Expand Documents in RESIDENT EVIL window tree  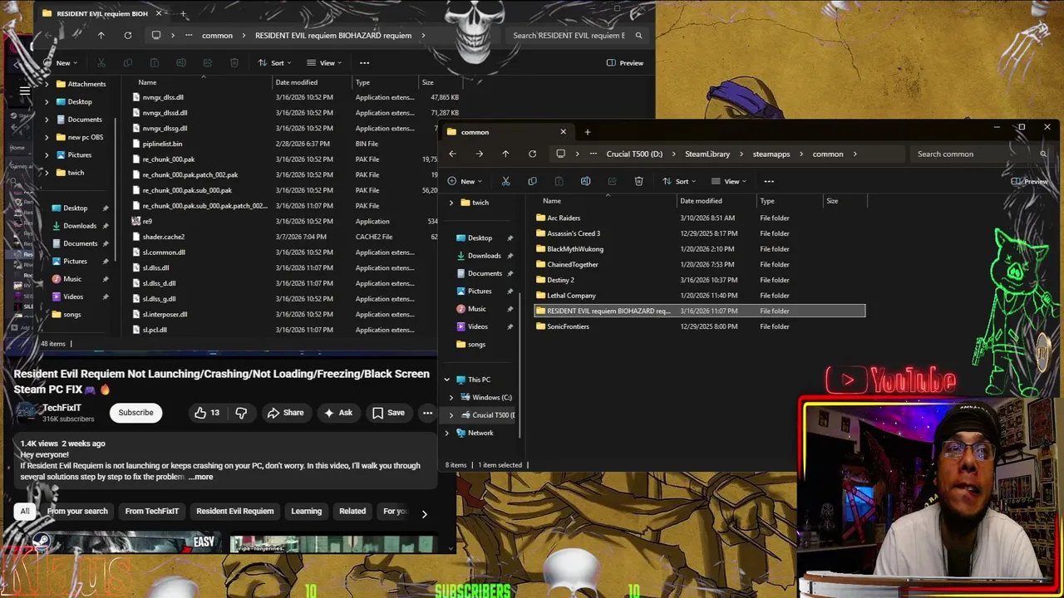pyautogui.click(x=47, y=120)
